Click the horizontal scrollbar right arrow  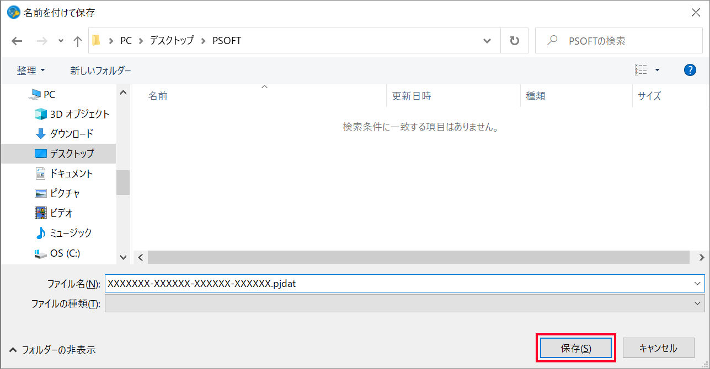pyautogui.click(x=702, y=257)
